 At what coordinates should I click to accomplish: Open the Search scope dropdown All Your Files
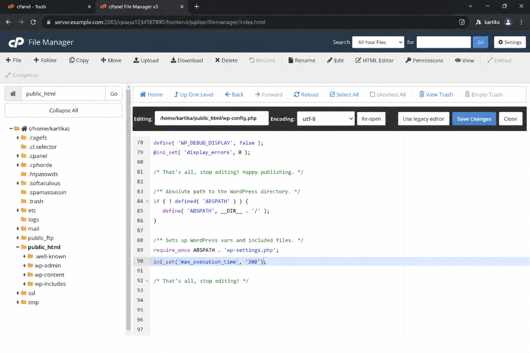pyautogui.click(x=378, y=42)
